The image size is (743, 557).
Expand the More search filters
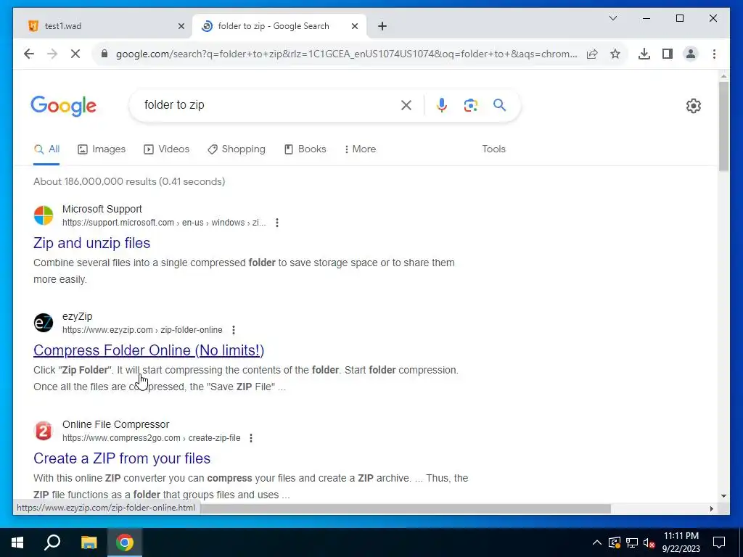[360, 149]
